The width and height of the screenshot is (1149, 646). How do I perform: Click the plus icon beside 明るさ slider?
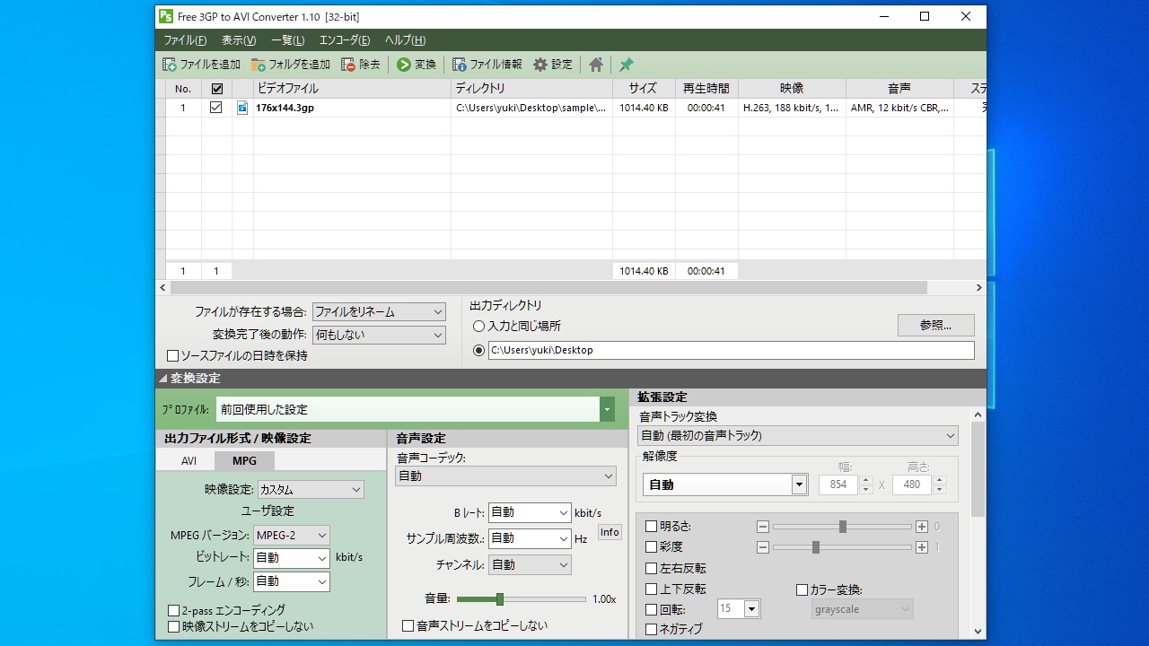922,527
